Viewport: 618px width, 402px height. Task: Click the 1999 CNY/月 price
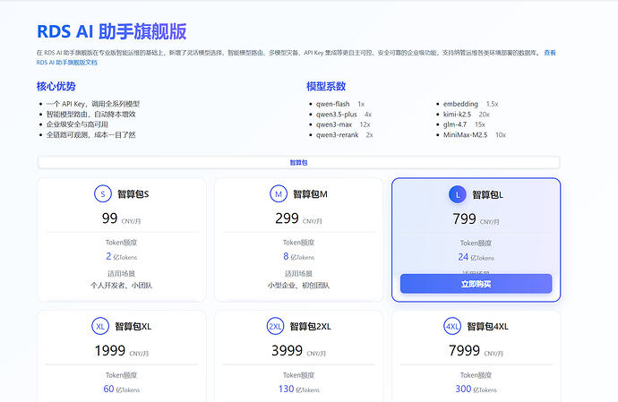[x=122, y=351]
